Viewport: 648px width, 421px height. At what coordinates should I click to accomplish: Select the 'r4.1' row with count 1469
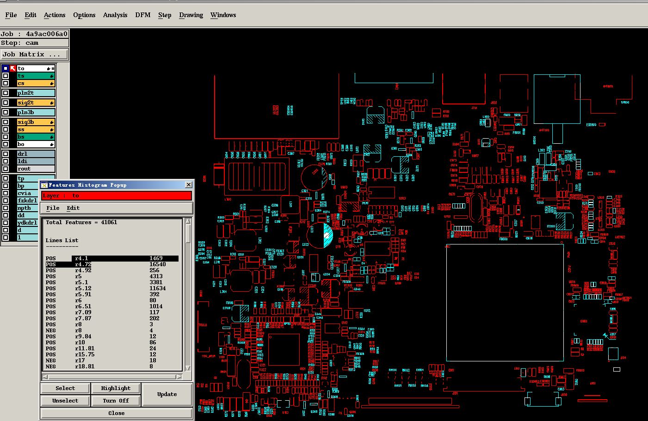(x=111, y=258)
